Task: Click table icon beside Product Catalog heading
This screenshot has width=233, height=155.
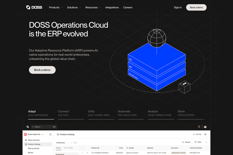Action: point(58,134)
